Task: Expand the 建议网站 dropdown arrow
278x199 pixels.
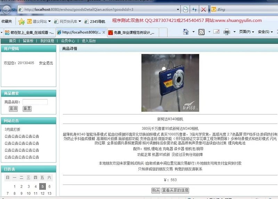Action: point(49,21)
